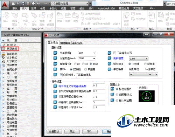Click the 导出 button
Screen dimensions: 175x137
point(72,132)
